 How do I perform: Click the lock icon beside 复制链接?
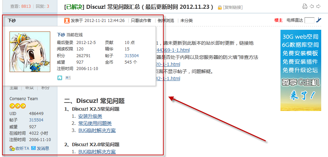pos(220,7)
